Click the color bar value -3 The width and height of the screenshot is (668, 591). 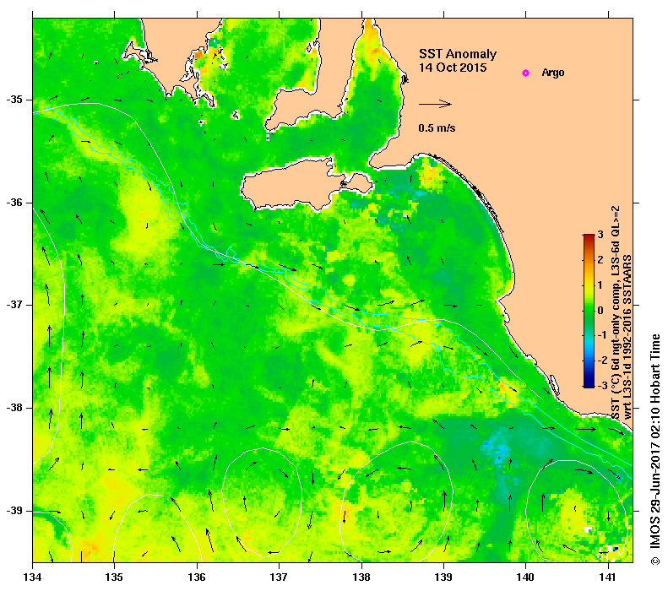tap(602, 386)
